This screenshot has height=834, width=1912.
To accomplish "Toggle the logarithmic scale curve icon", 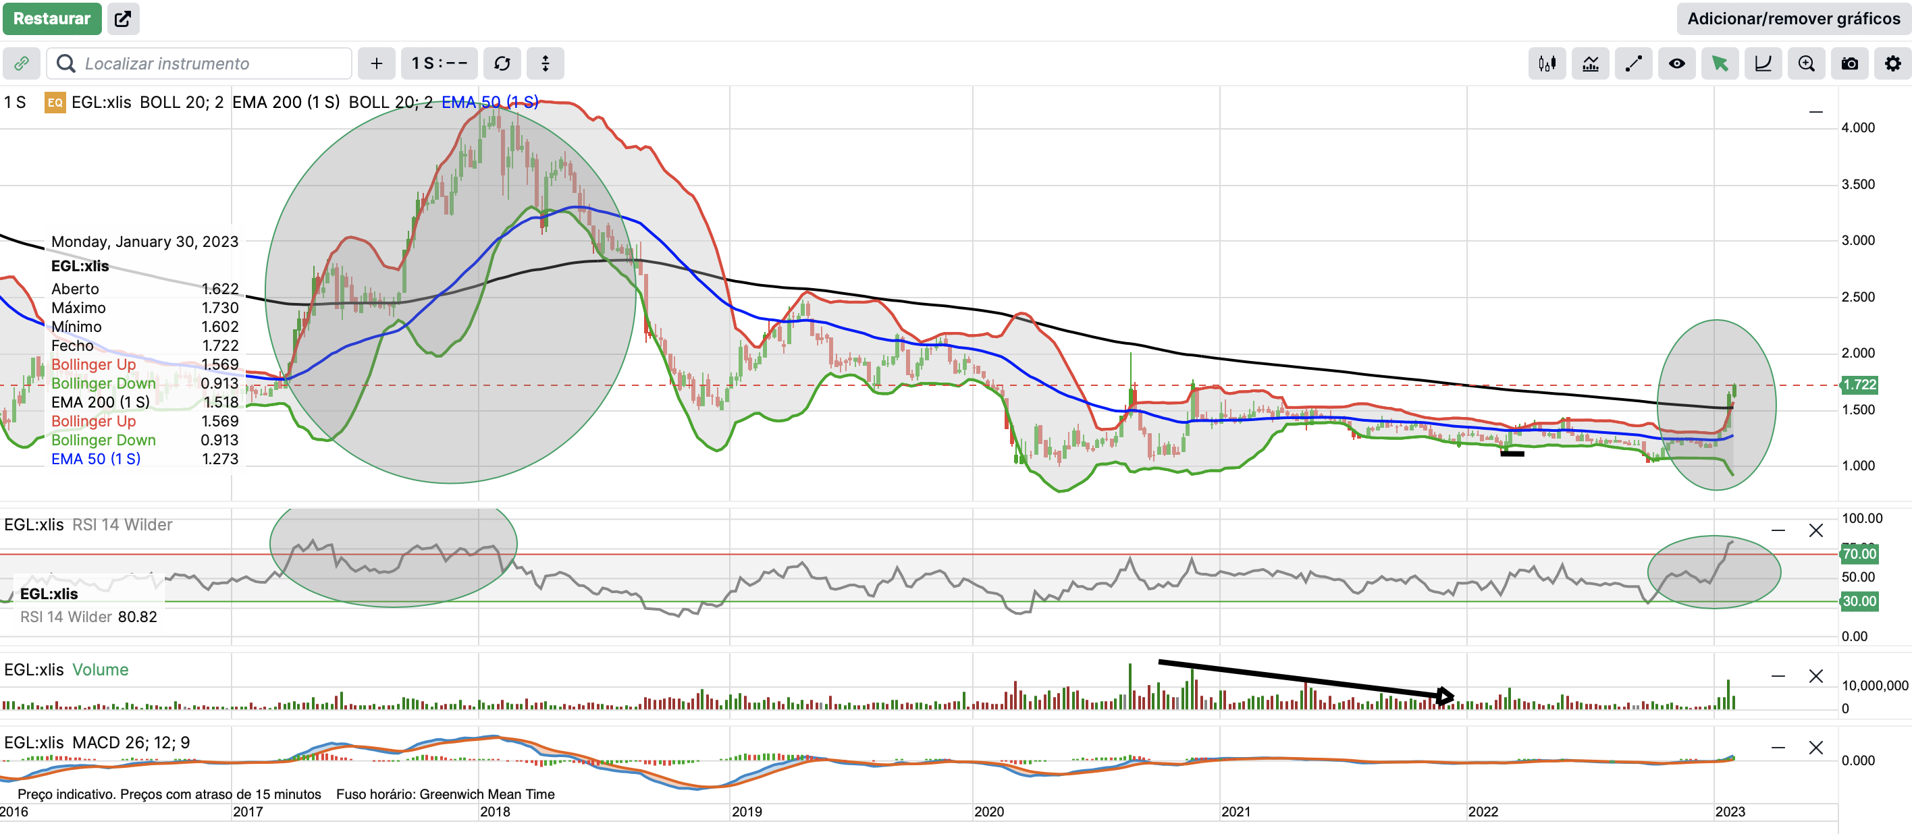I will (x=1763, y=64).
